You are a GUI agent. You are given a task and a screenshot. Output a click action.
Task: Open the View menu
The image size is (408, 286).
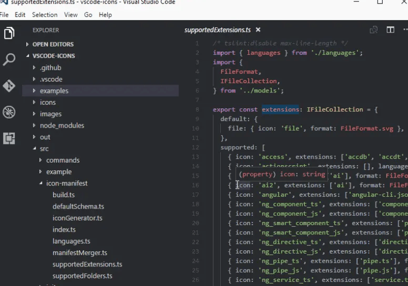[71, 15]
